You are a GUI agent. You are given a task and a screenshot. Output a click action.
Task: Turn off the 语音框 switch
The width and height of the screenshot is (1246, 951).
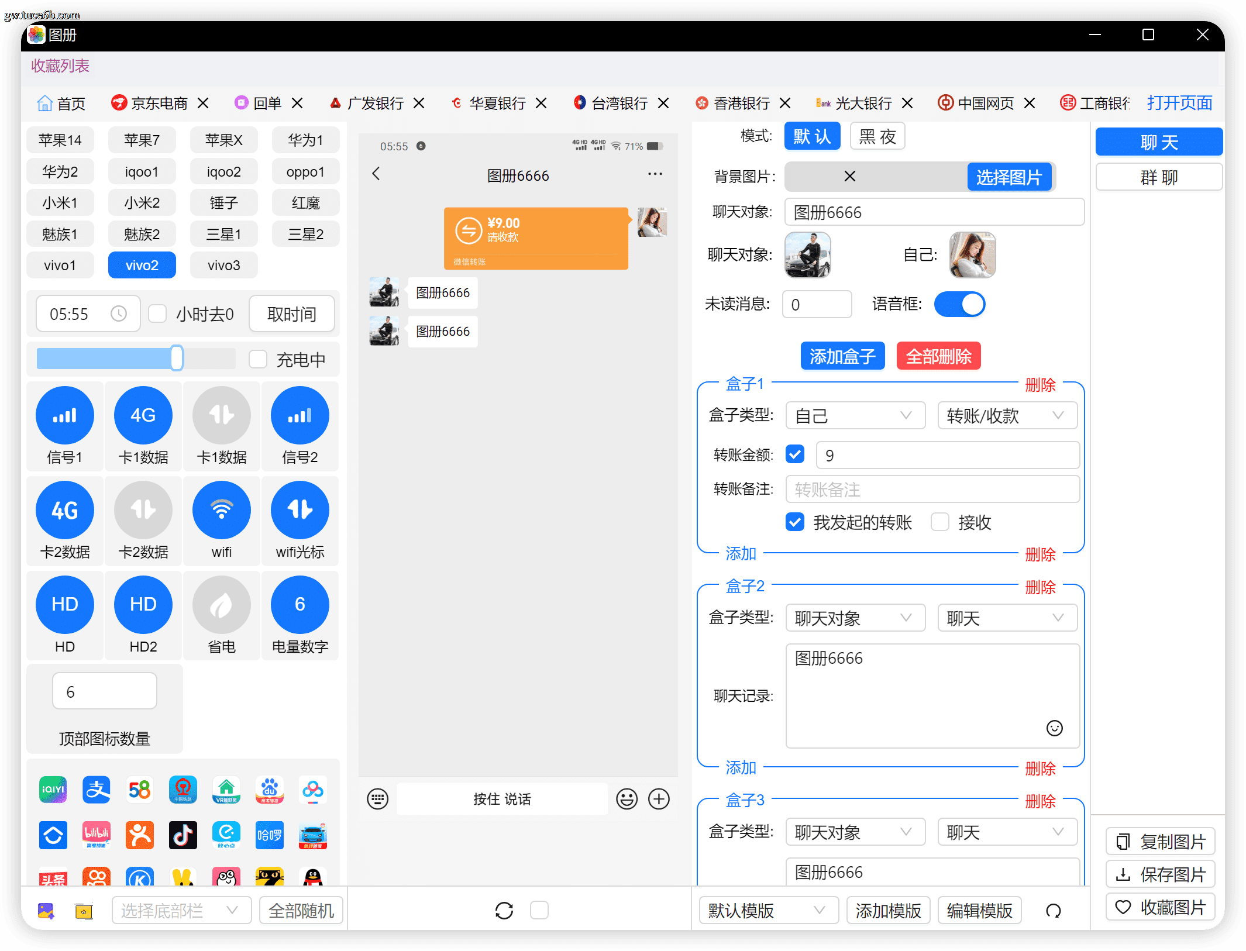(959, 304)
